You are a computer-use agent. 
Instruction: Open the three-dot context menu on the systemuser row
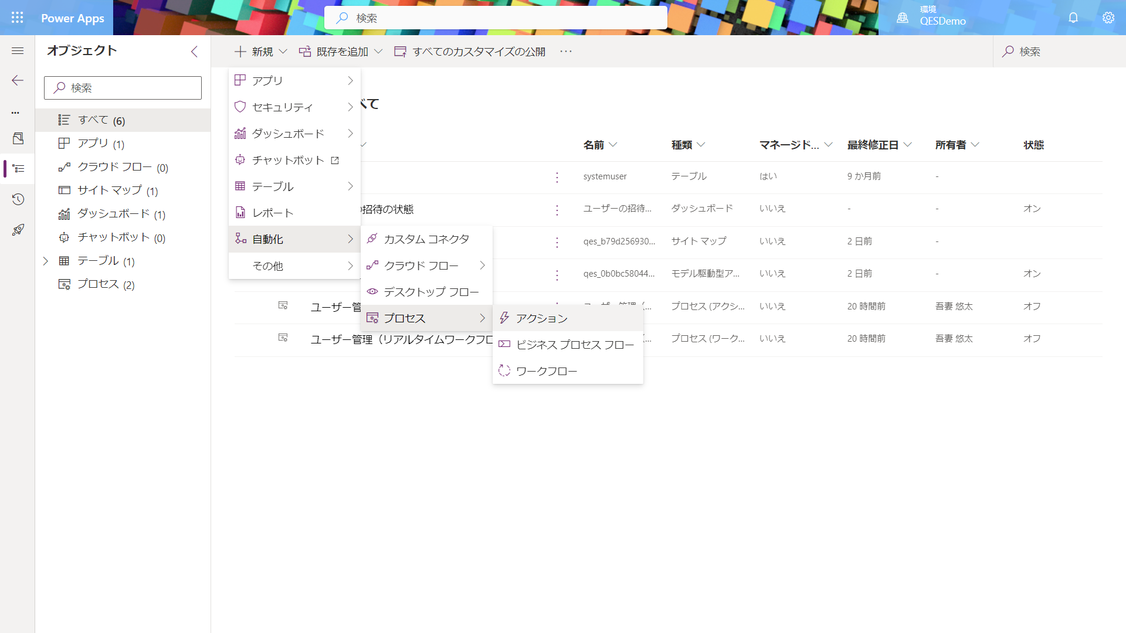557,176
